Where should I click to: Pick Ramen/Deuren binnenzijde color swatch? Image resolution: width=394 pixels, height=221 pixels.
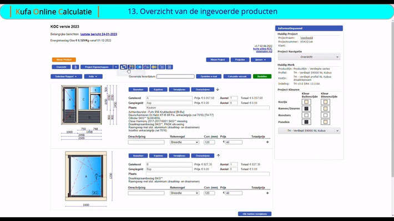click(325, 109)
